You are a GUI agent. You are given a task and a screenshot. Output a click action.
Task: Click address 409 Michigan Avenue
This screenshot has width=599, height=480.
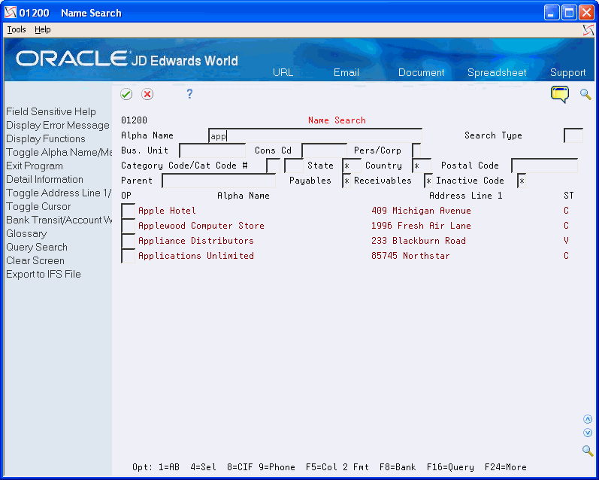pyautogui.click(x=421, y=211)
